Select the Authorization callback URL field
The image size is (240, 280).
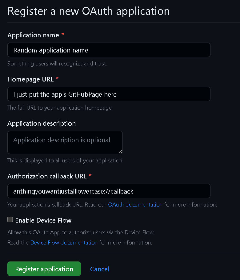click(x=109, y=191)
